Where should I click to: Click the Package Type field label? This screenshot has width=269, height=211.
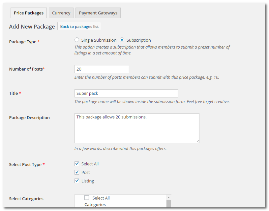23,42
